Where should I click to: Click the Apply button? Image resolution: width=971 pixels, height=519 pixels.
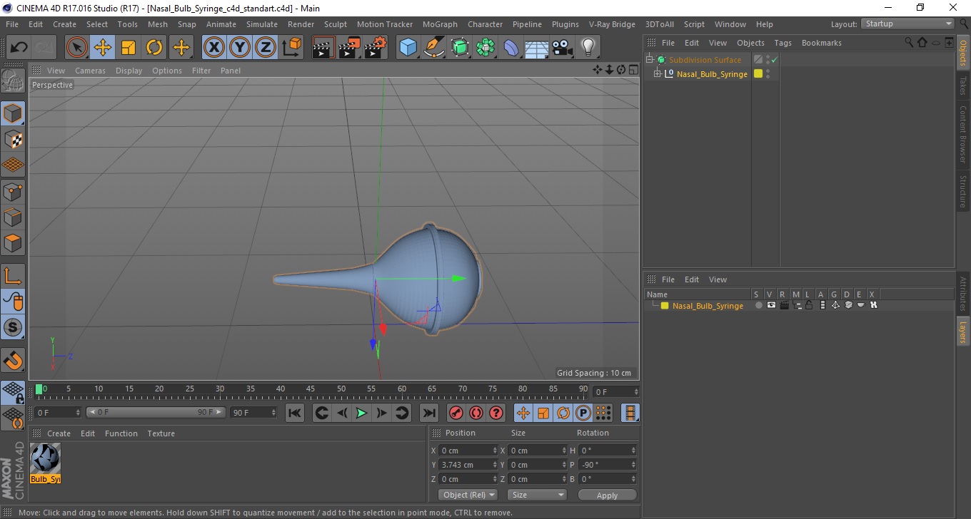coord(607,495)
